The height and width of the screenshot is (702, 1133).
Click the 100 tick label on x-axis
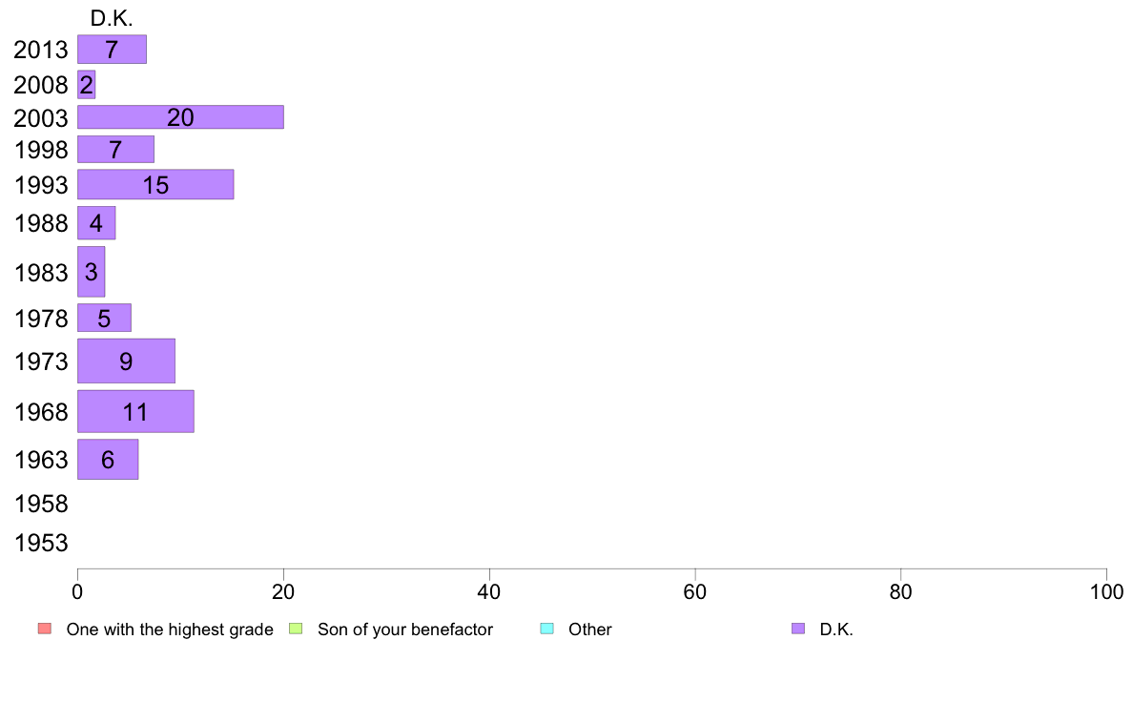(x=1106, y=592)
